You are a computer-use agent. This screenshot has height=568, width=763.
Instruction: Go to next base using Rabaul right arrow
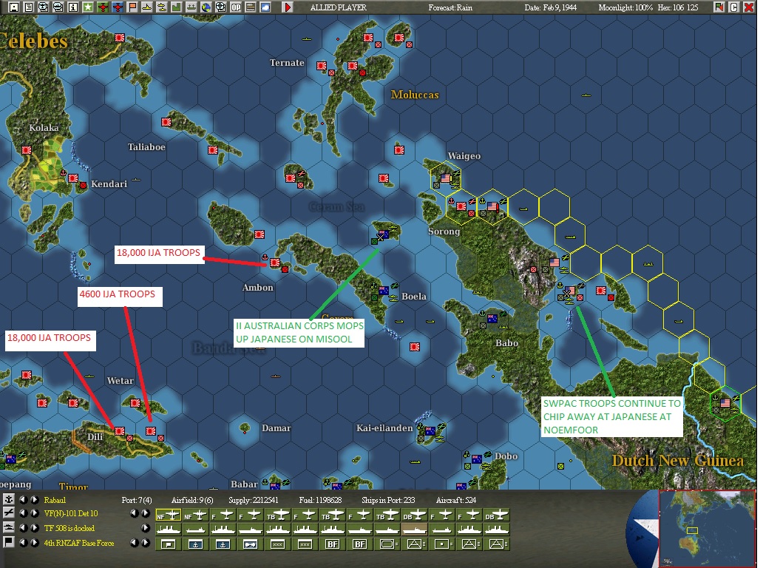[34, 499]
